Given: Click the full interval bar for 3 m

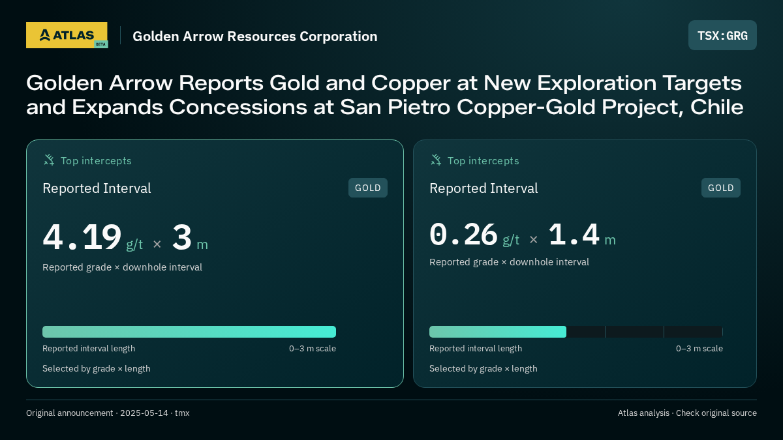Looking at the screenshot, I should click(189, 332).
